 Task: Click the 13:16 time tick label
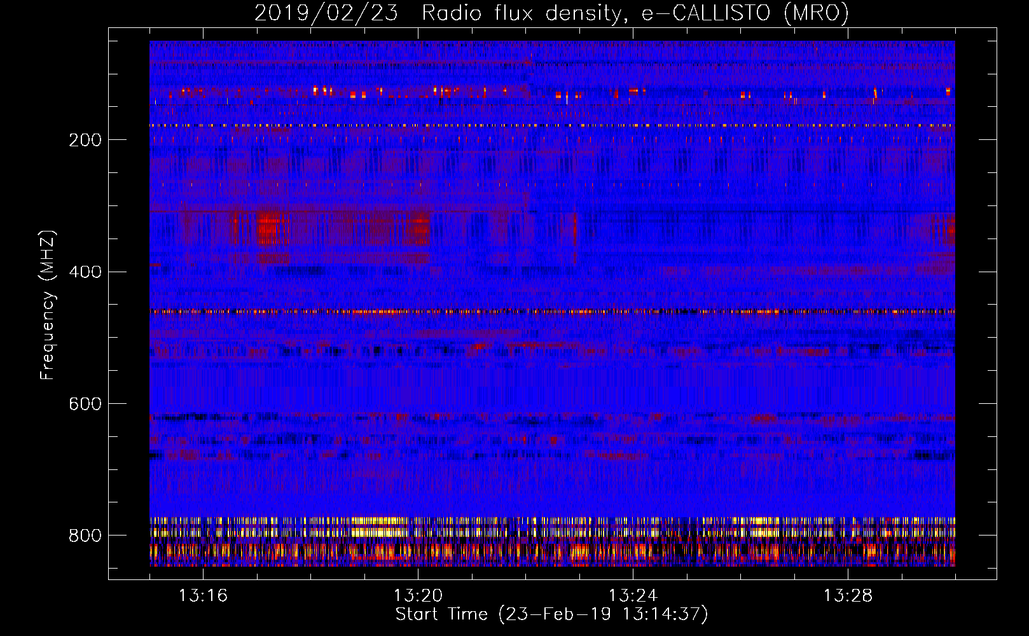203,595
